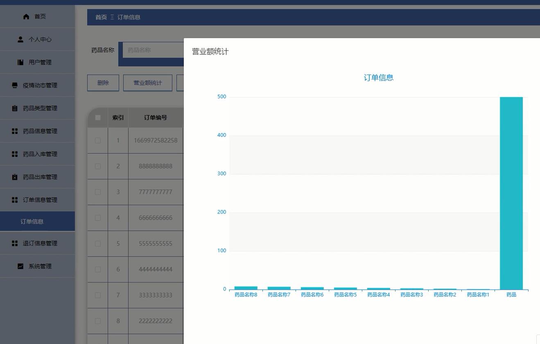Screen dimensions: 540x344
Task: Open 个人中心 menu in sidebar
Action: click(x=37, y=39)
